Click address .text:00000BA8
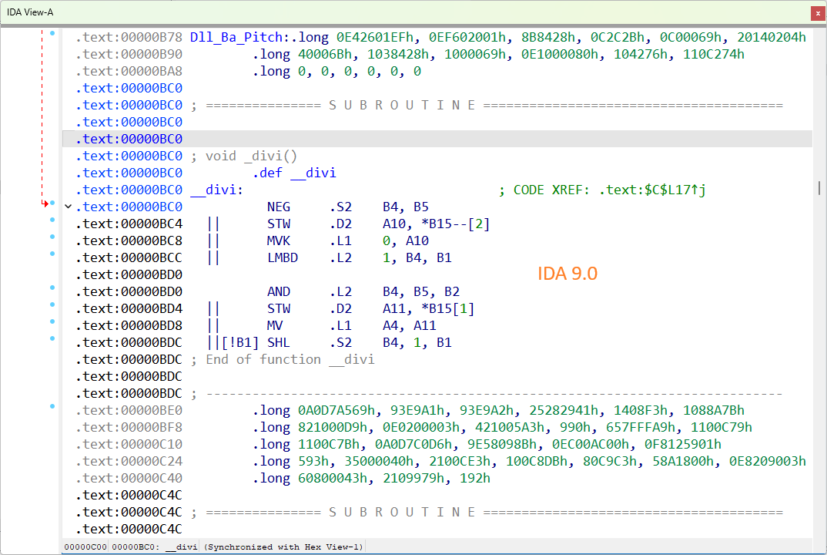 [129, 71]
